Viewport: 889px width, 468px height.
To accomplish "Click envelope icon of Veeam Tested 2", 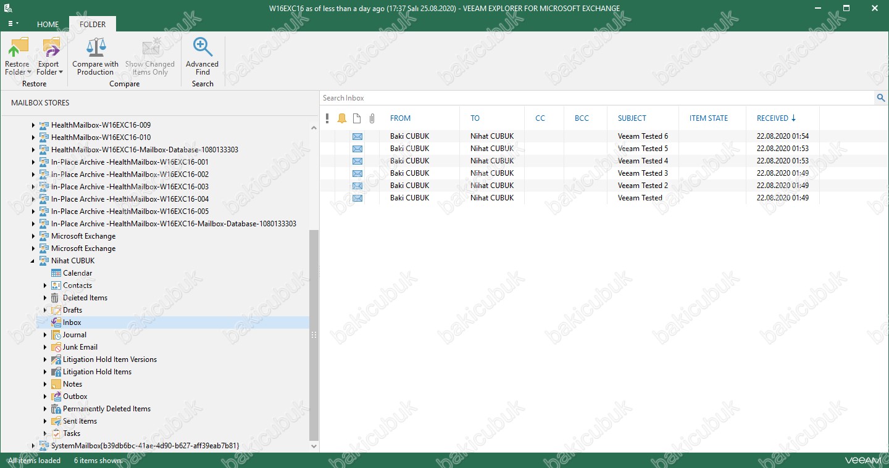I will 357,186.
